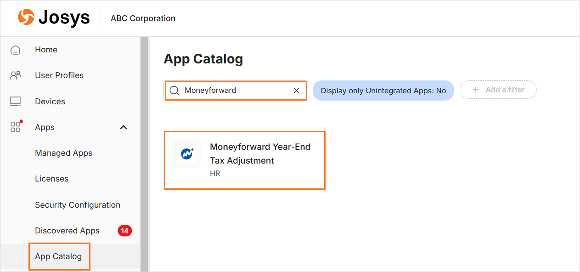Select the Apps sidebar item
Screen dimensions: 580x272
[45, 127]
